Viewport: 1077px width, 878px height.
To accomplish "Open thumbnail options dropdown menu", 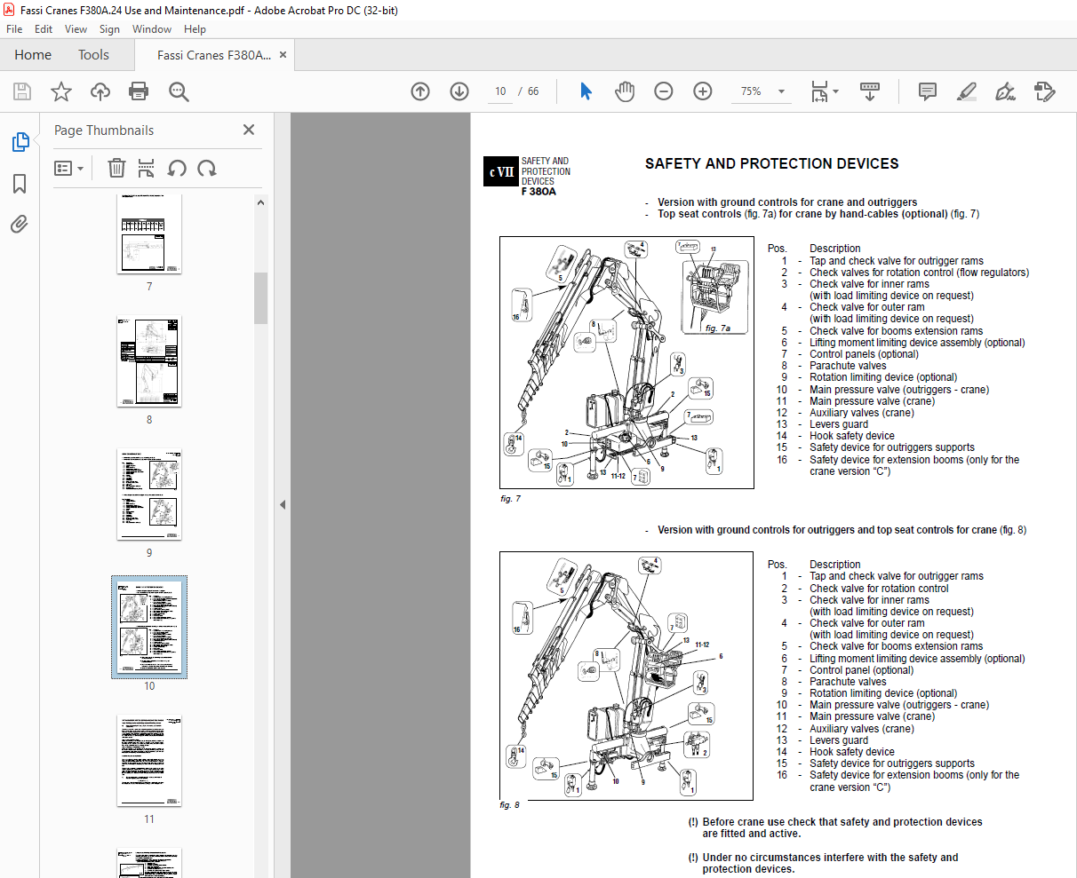I will [69, 168].
